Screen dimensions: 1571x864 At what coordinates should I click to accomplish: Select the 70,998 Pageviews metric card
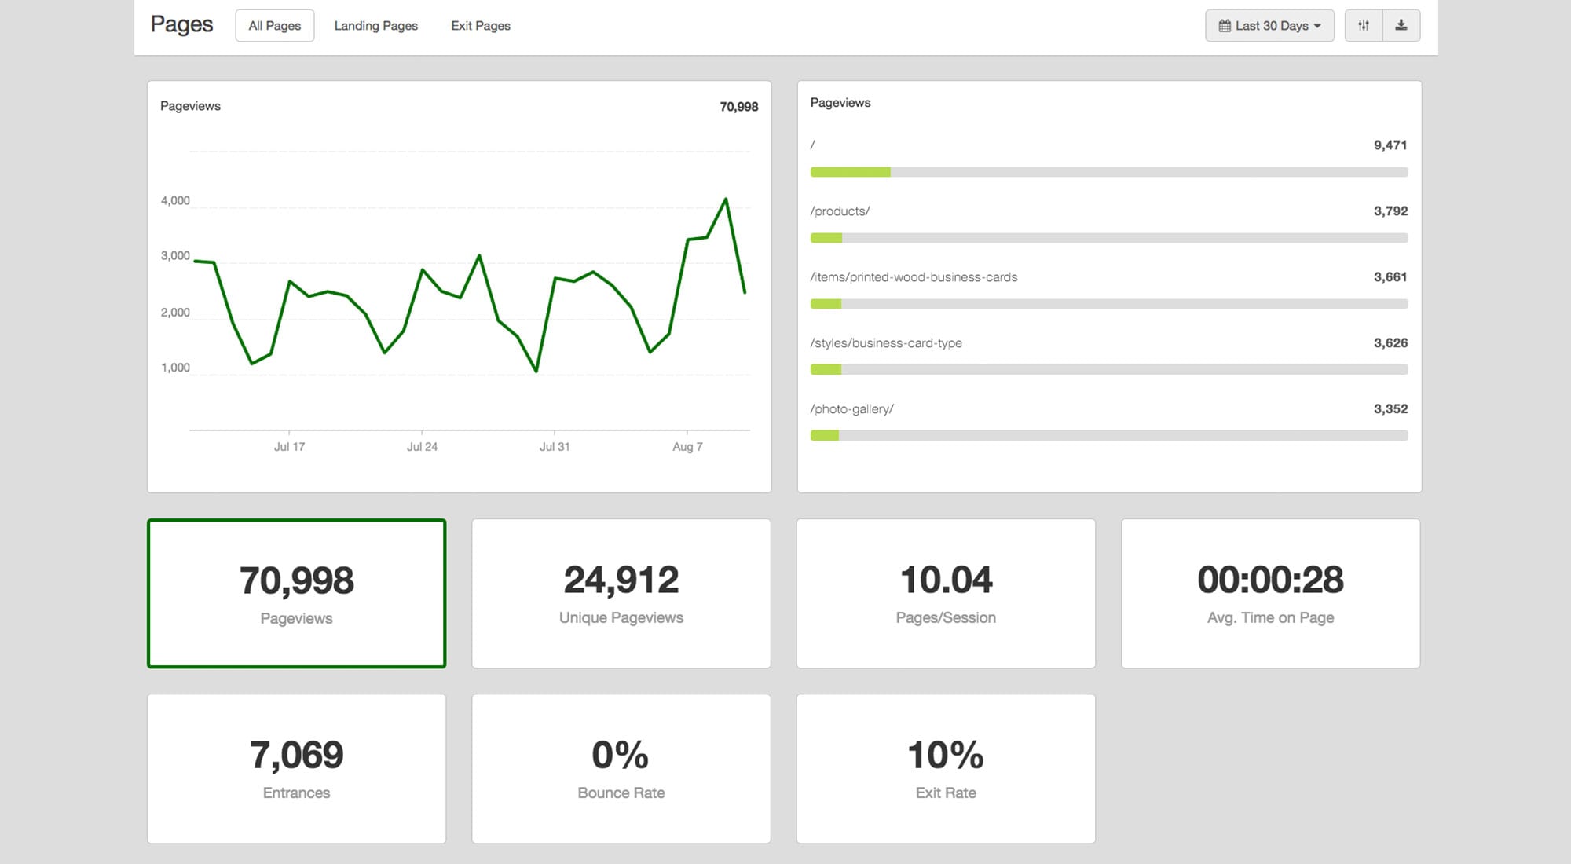(297, 594)
